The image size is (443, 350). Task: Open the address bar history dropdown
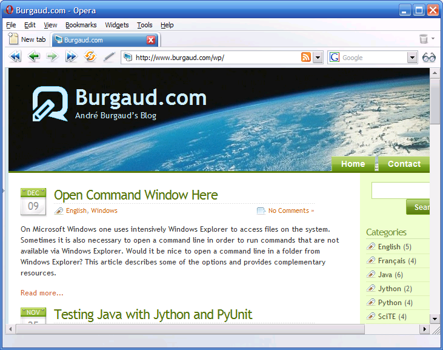click(318, 58)
